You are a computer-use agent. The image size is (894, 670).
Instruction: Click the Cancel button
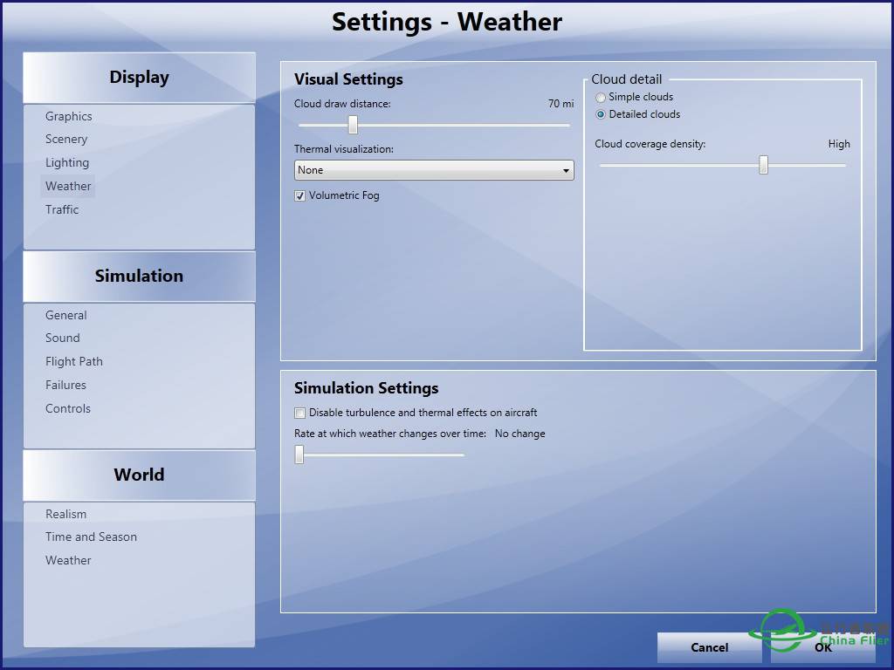[709, 647]
